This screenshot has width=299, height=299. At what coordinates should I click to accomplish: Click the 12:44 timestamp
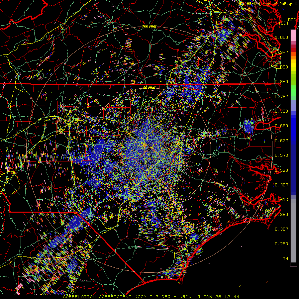(x=232, y=297)
